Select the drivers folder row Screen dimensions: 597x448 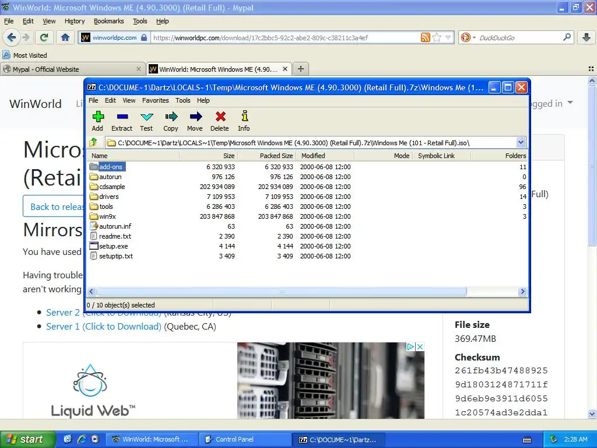307,197
